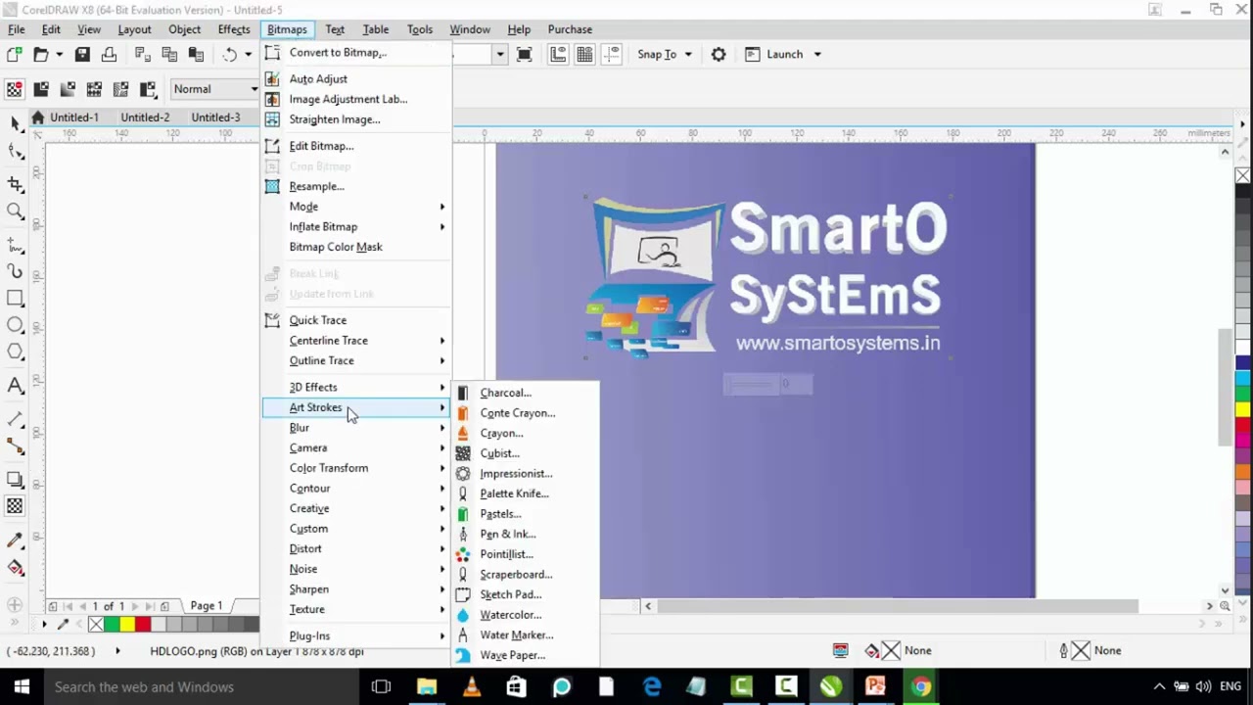Viewport: 1253px width, 705px height.
Task: Click Auto Adjust in the Bitmaps menu
Action: point(356,79)
